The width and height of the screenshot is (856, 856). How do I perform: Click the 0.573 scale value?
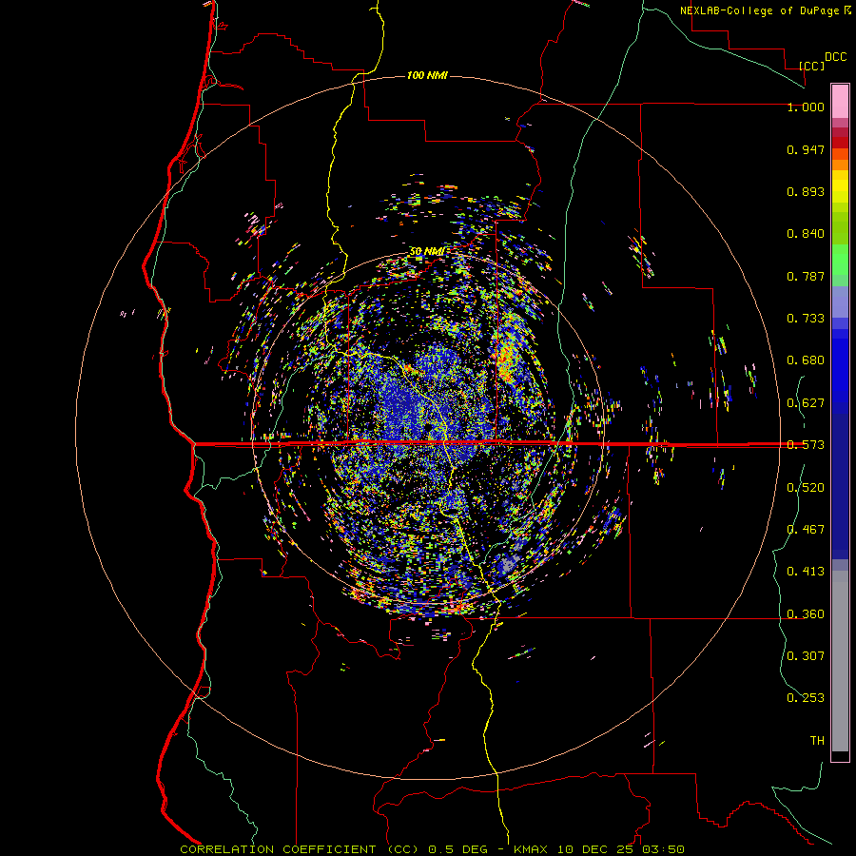806,445
